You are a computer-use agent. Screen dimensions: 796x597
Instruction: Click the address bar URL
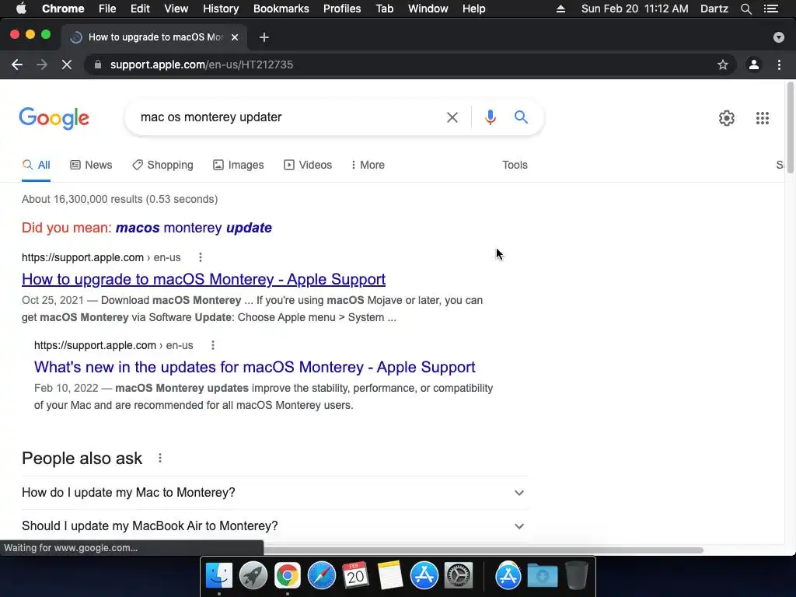click(x=201, y=65)
